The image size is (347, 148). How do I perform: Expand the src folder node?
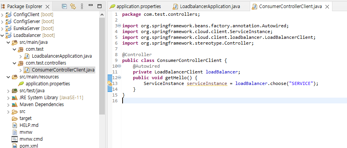(8, 111)
